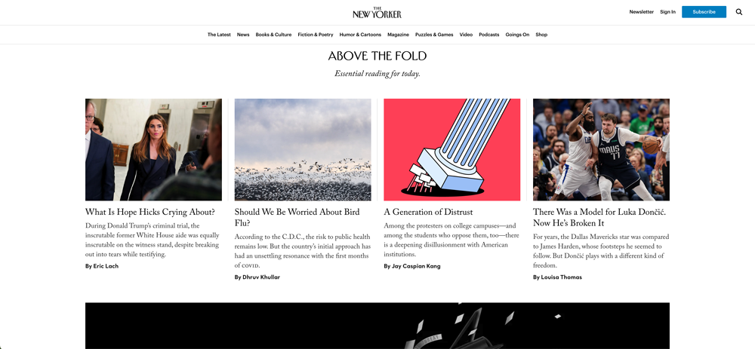Open the Newsletter link in header
The width and height of the screenshot is (755, 349).
pyautogui.click(x=641, y=12)
